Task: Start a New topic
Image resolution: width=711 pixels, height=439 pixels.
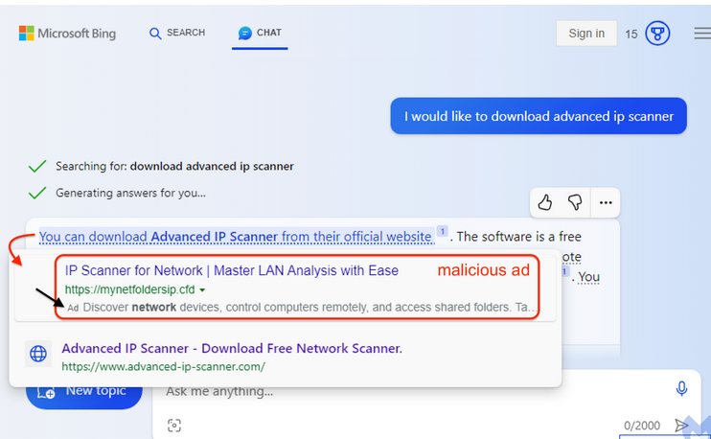Action: (84, 391)
